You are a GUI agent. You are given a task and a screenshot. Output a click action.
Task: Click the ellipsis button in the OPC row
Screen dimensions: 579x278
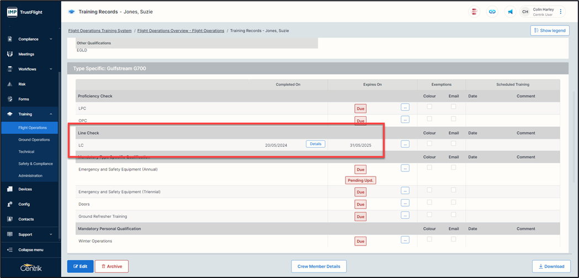click(405, 119)
